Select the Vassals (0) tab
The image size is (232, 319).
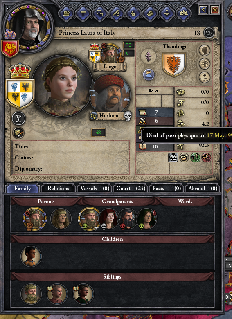tap(95, 189)
